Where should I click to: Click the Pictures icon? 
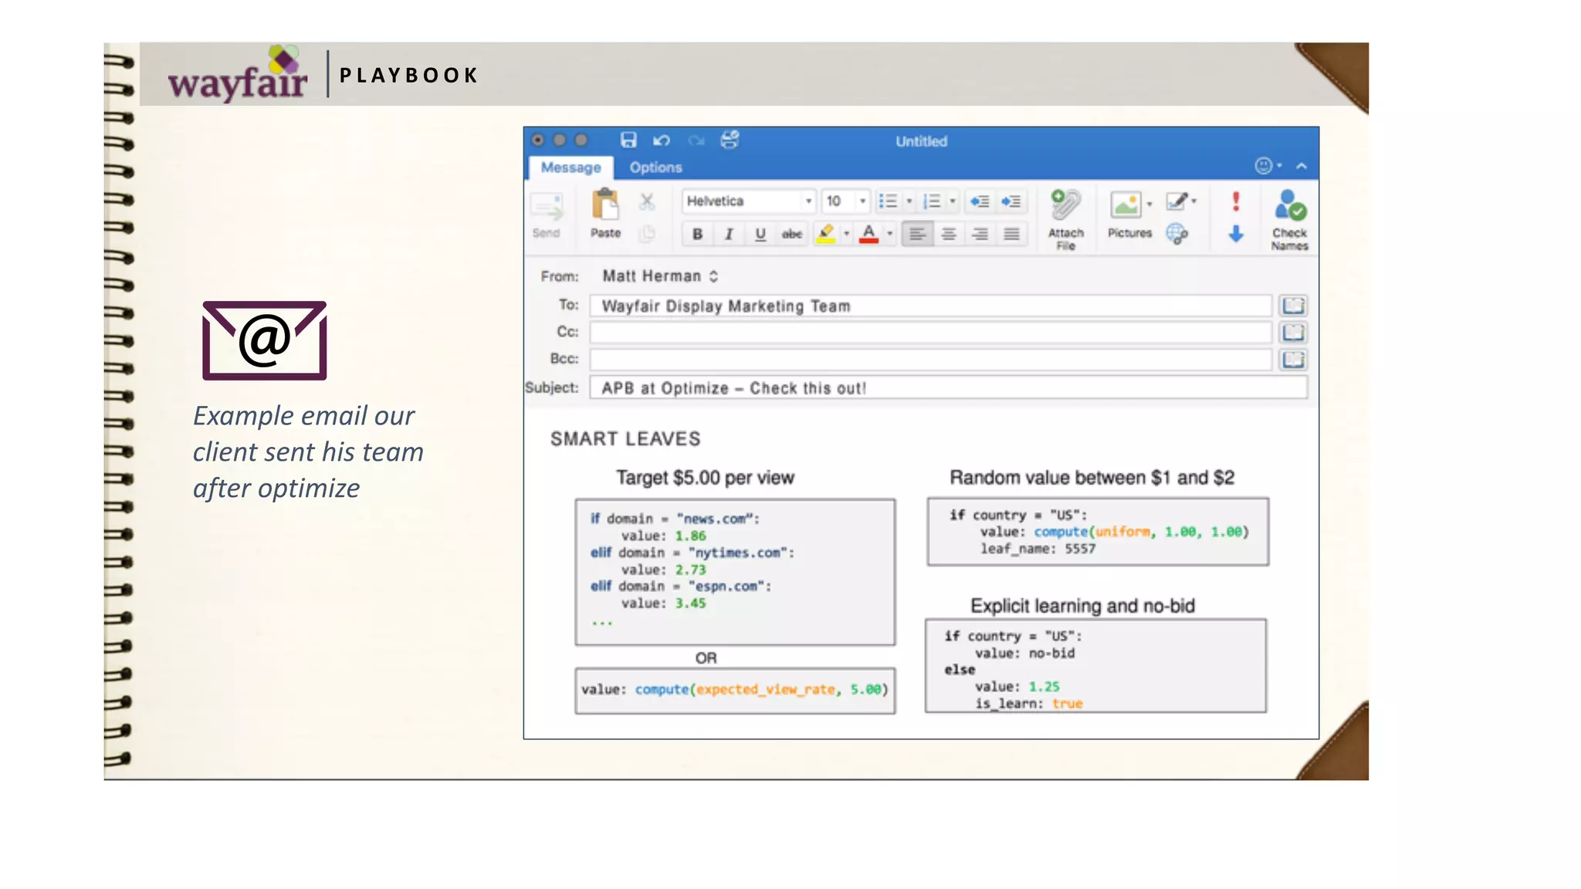[x=1126, y=206]
